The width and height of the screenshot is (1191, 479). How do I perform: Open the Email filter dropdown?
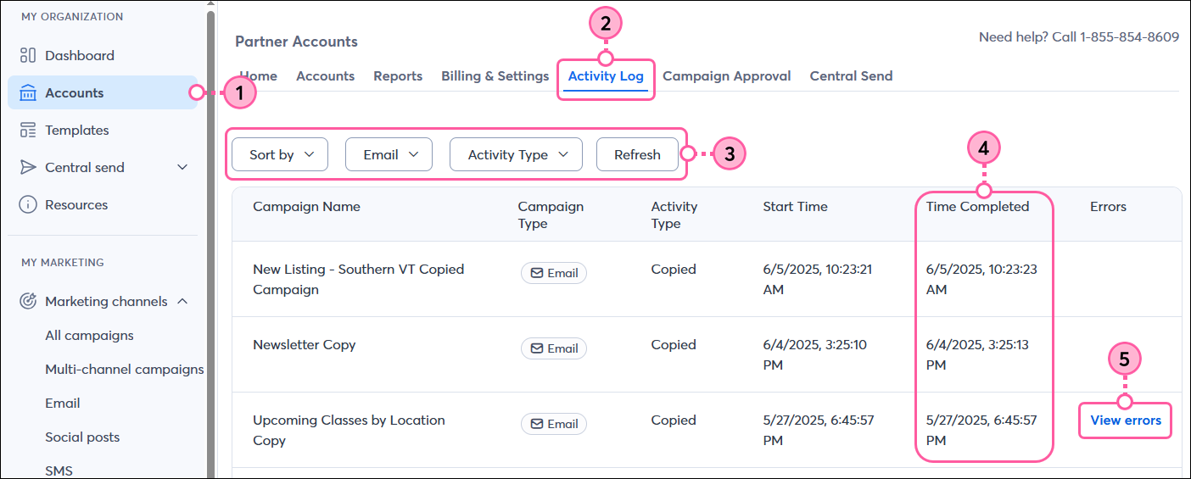click(389, 154)
